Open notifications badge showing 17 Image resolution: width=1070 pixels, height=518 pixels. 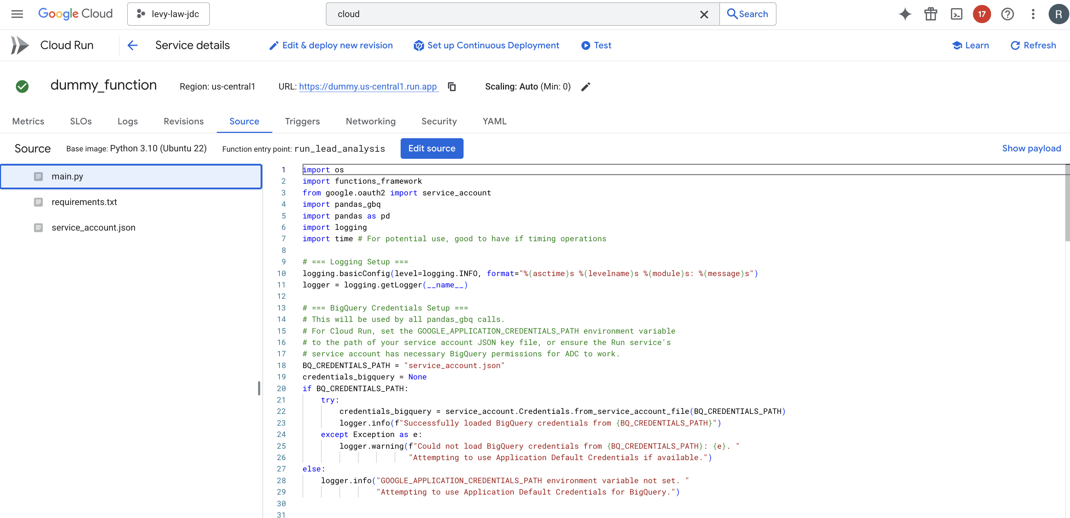(x=981, y=14)
